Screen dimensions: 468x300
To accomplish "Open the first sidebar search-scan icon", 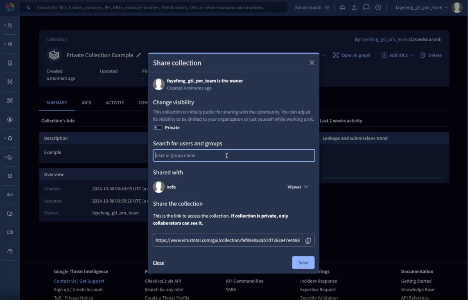I will pos(10,26).
